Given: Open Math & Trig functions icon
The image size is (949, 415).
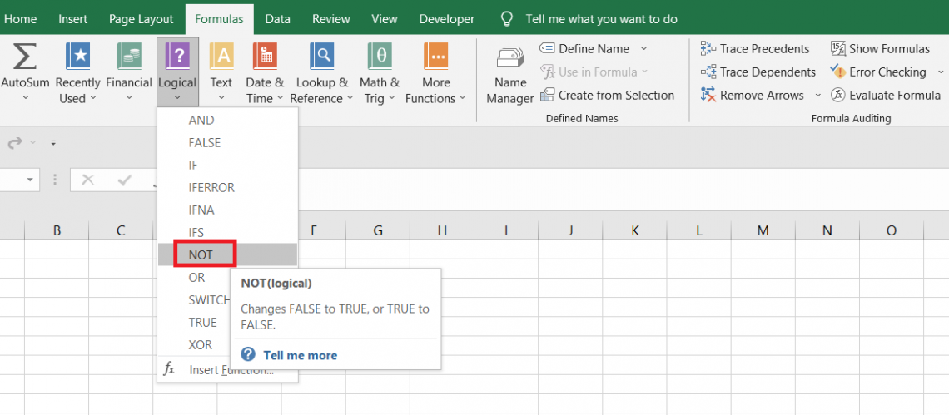Looking at the screenshot, I should 380,57.
